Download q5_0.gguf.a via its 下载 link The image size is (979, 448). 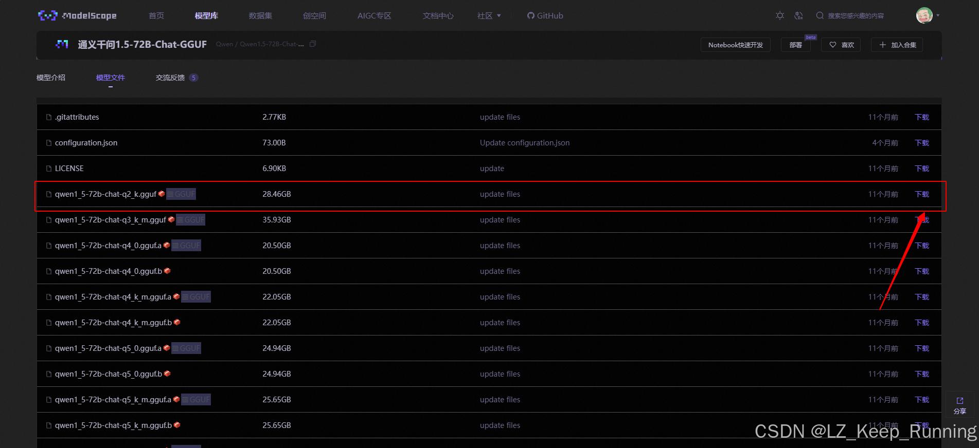922,348
